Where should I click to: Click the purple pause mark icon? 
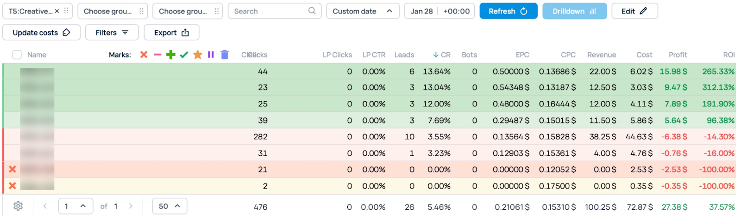pos(211,55)
